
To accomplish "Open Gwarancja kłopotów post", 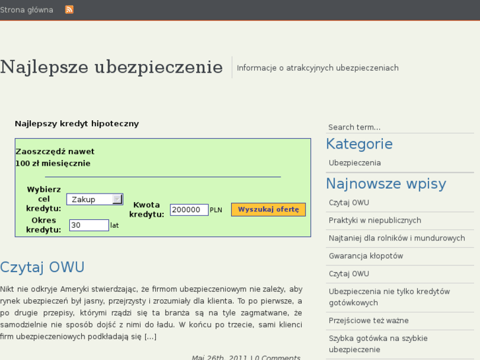I will (x=366, y=256).
